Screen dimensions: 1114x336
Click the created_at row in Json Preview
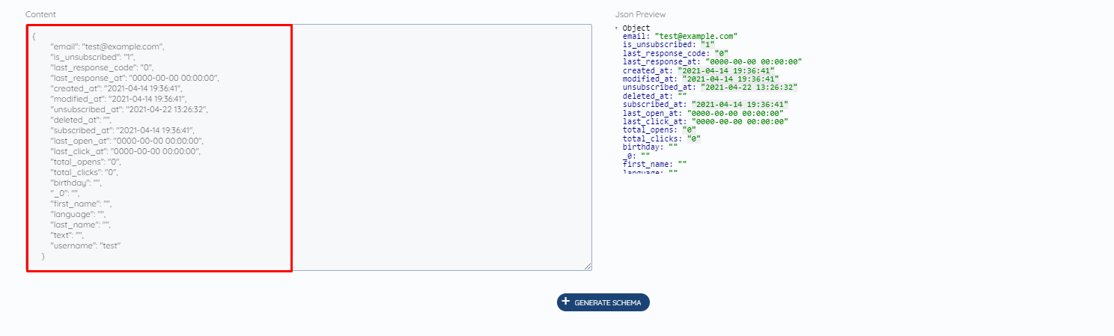coord(698,70)
